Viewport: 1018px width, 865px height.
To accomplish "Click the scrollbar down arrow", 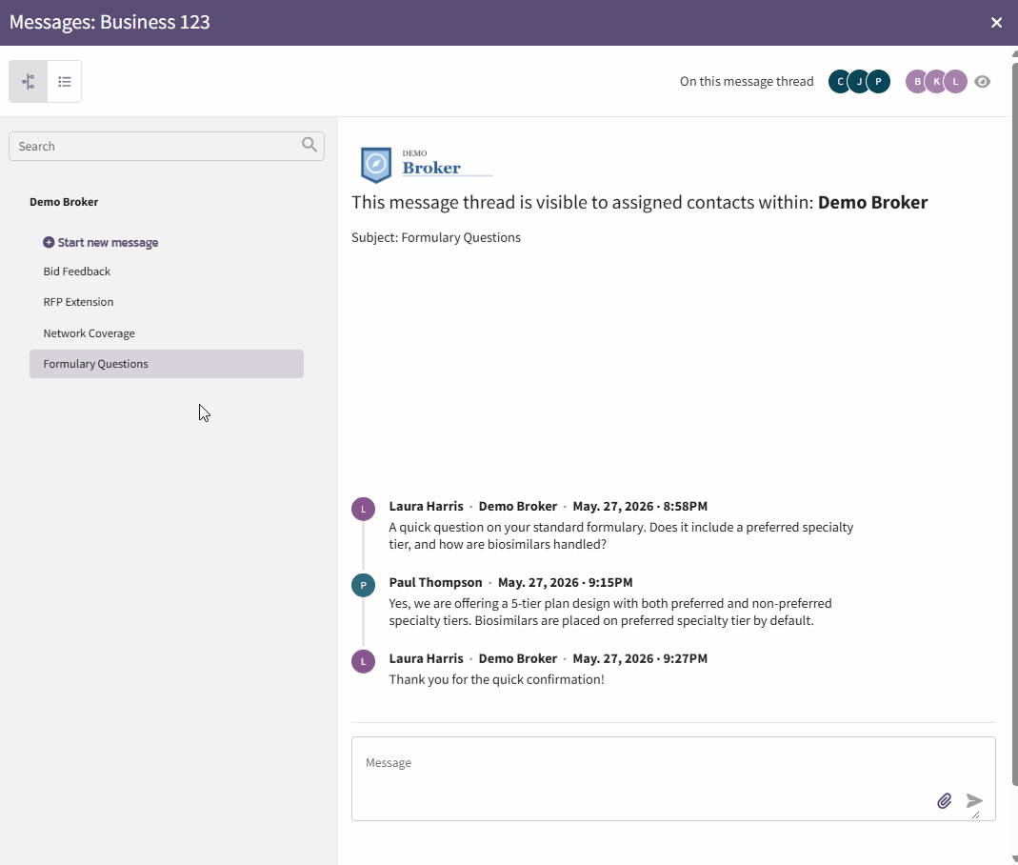I will 1015,859.
